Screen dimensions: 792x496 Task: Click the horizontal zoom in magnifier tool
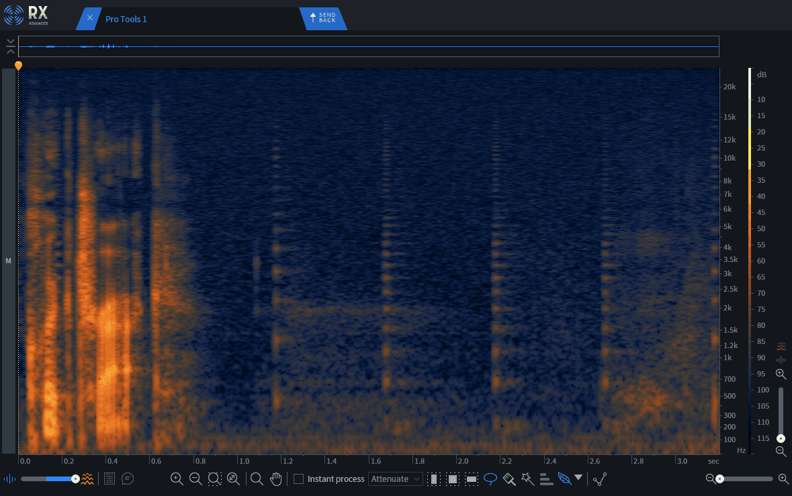click(177, 479)
